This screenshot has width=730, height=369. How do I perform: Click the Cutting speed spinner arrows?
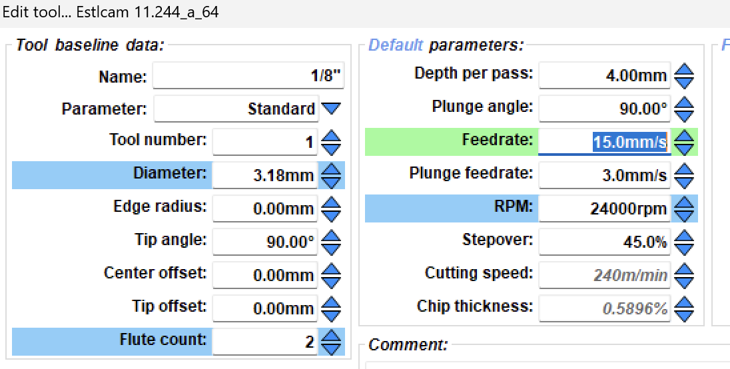[x=685, y=276]
